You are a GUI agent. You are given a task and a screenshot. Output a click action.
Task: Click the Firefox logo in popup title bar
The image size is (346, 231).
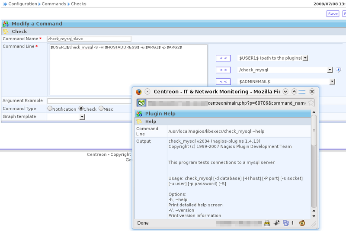coord(139,92)
